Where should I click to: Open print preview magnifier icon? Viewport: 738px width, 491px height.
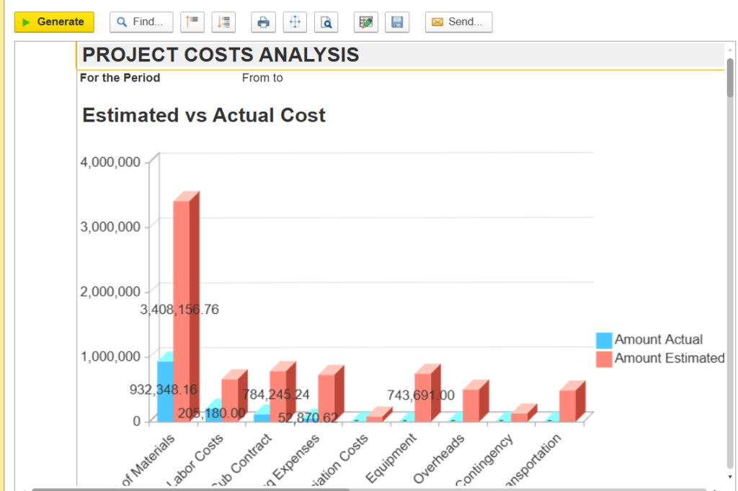coord(326,22)
